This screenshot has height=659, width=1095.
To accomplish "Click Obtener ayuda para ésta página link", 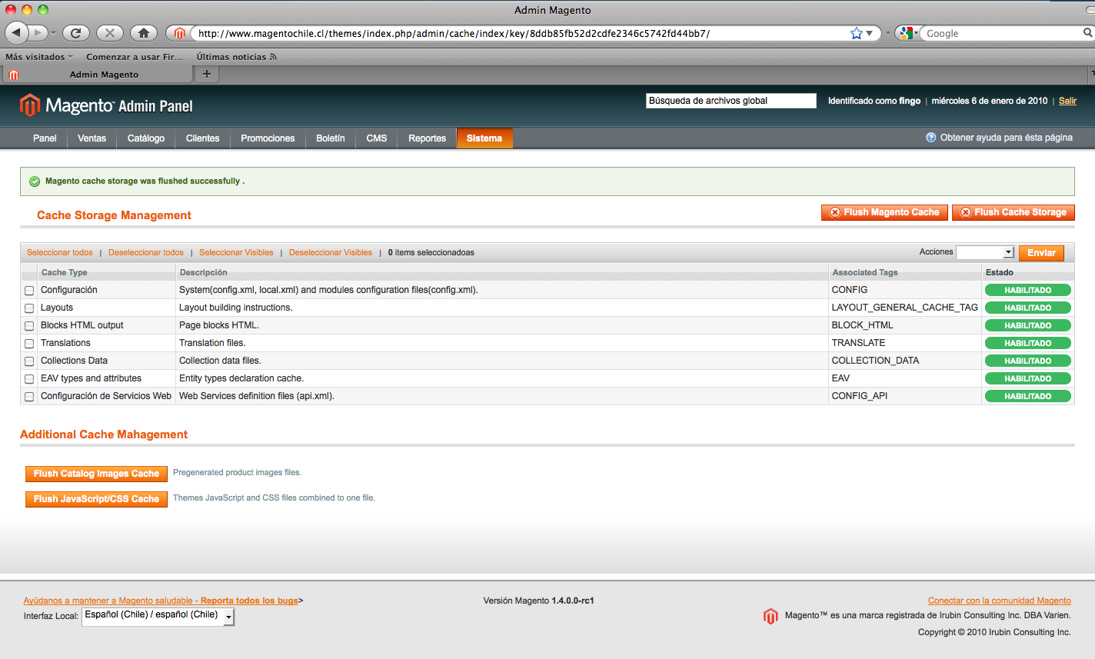I will (1006, 138).
